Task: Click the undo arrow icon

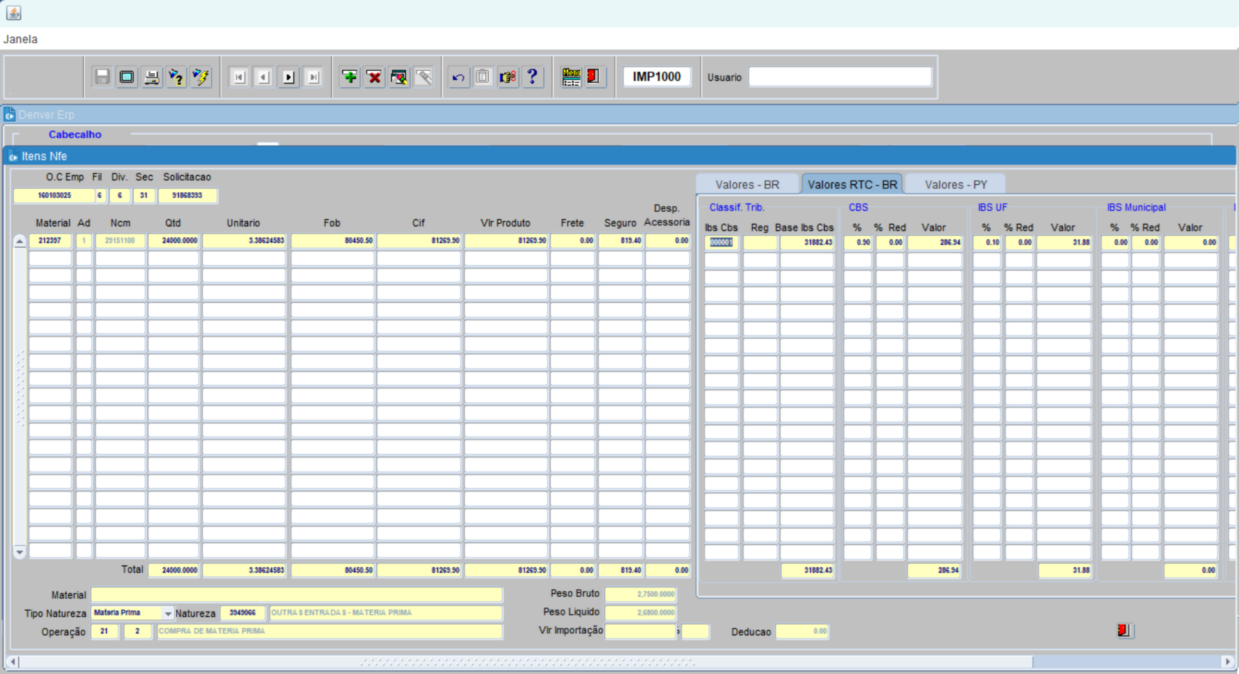Action: [x=458, y=77]
